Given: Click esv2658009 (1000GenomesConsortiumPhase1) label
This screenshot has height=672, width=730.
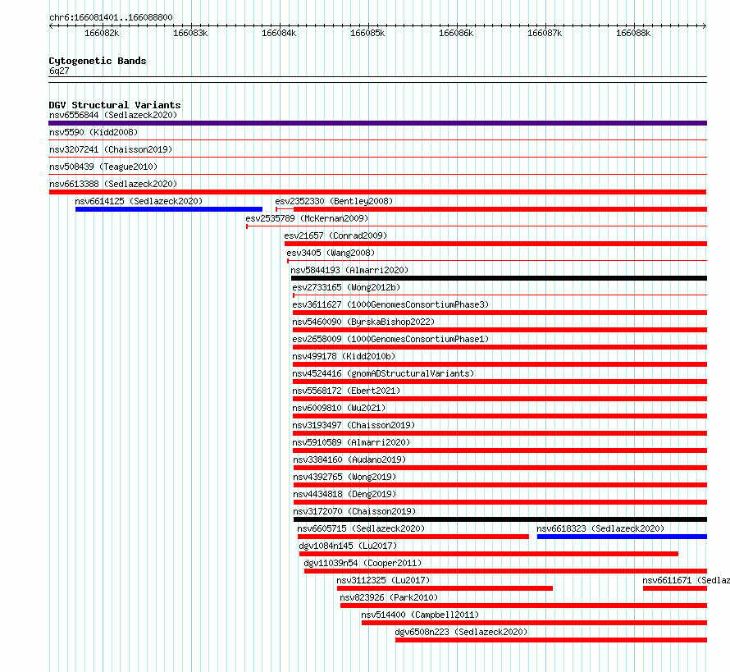Looking at the screenshot, I should pyautogui.click(x=390, y=339).
